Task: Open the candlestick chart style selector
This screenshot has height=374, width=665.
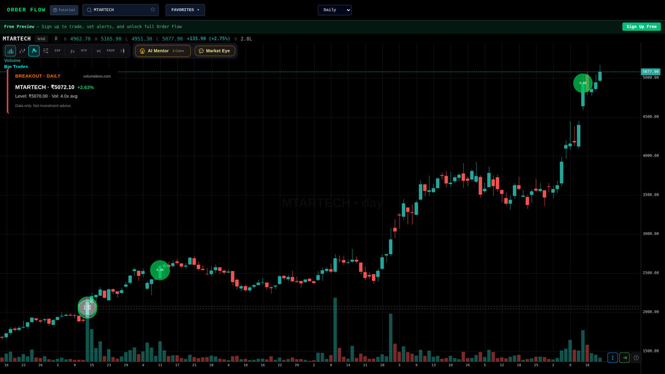Action: pos(22,50)
